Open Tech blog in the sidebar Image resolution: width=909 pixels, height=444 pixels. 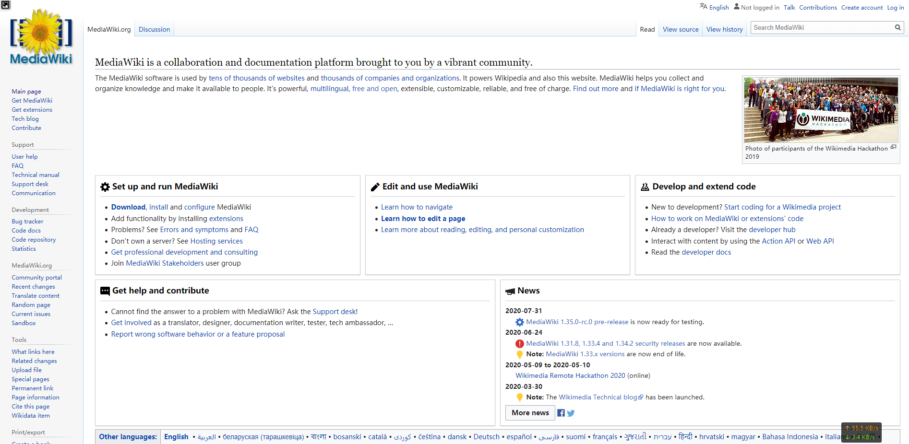tap(25, 119)
